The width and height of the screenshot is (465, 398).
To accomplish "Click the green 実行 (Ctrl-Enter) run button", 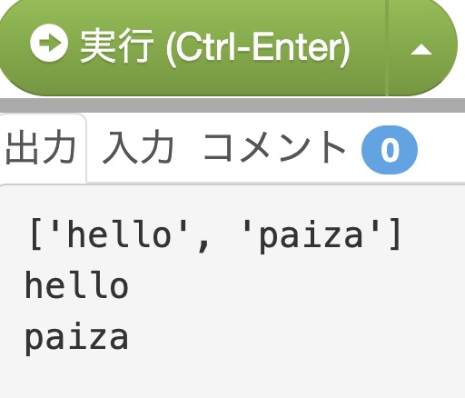I will [193, 47].
